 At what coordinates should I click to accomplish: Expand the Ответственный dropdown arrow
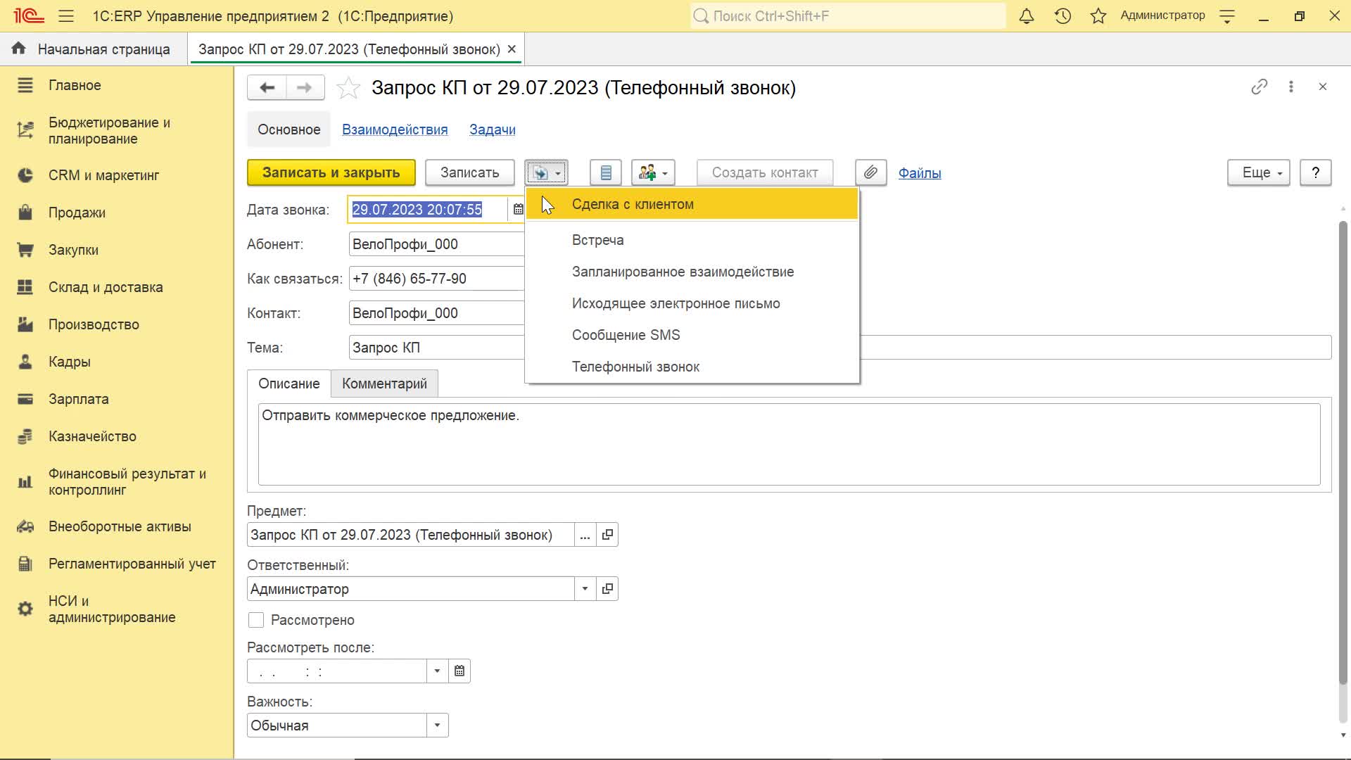click(x=585, y=589)
